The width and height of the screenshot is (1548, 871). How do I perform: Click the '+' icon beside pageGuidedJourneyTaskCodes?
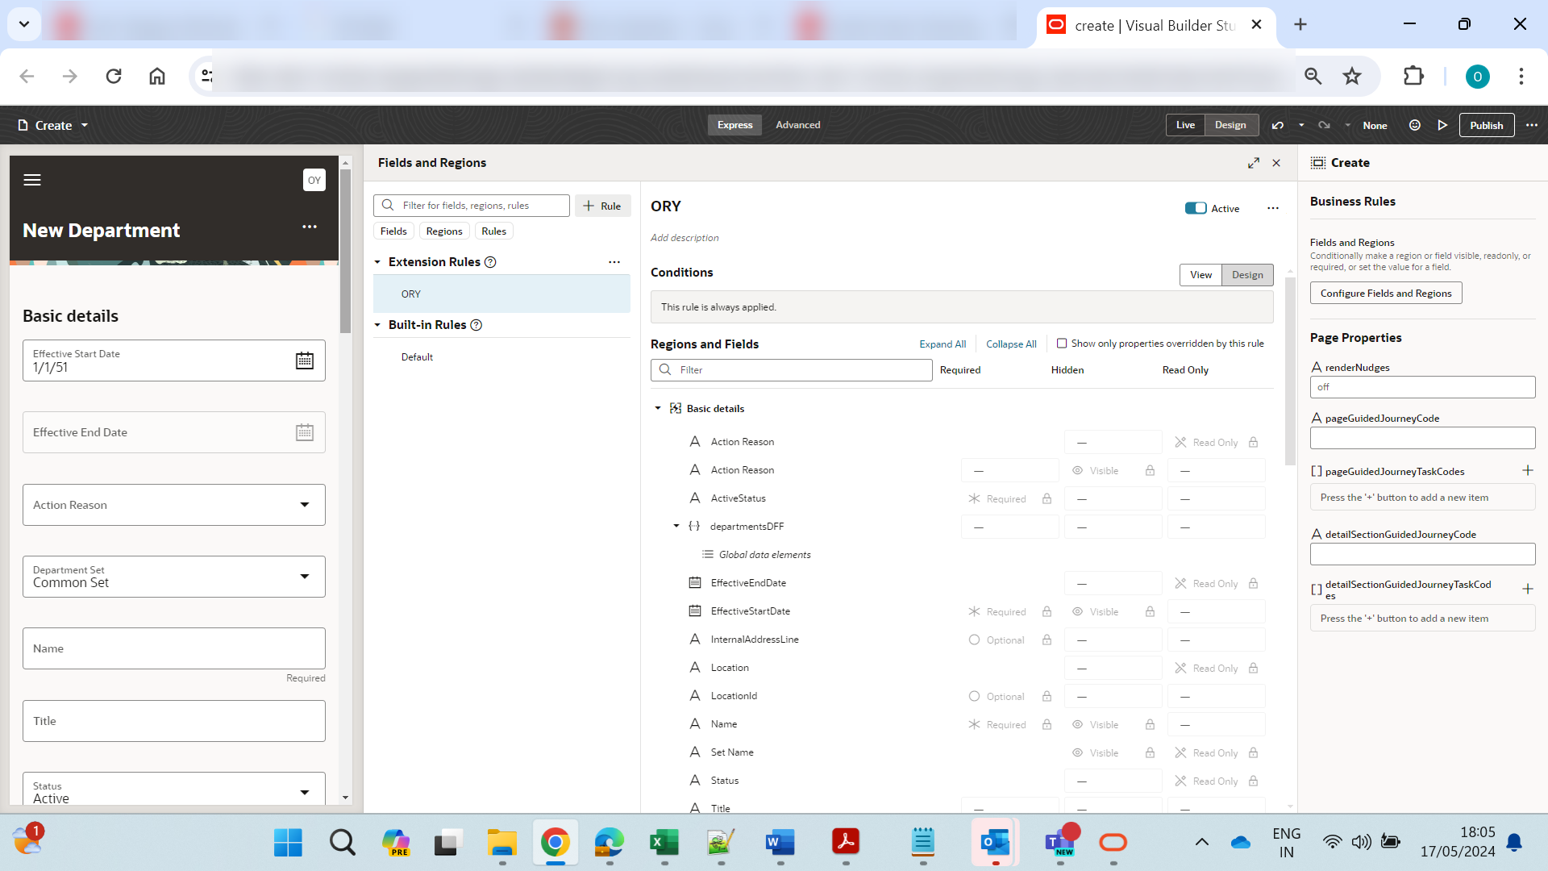1529,470
